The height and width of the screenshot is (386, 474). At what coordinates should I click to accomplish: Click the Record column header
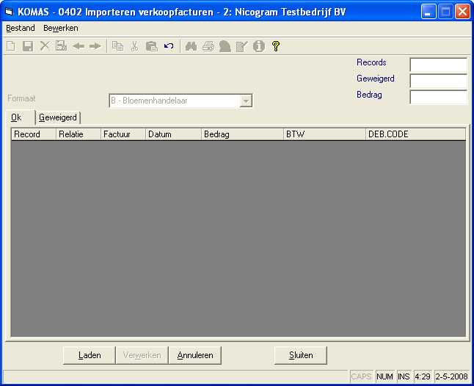(x=34, y=134)
